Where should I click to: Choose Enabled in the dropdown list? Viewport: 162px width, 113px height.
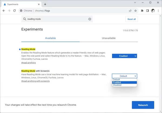pos(124,82)
